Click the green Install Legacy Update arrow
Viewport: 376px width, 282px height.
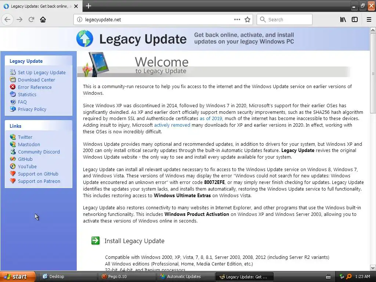click(95, 241)
